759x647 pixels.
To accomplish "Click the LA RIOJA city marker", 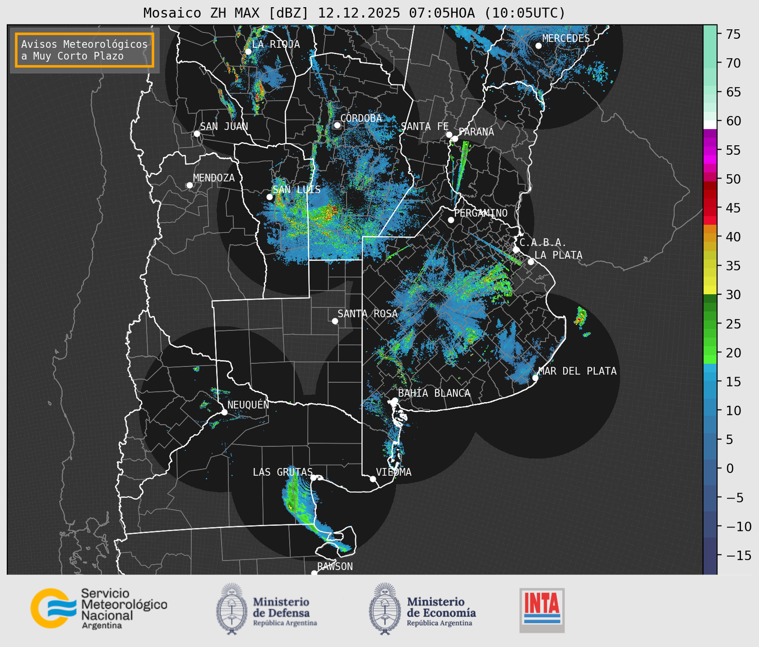I will point(248,52).
